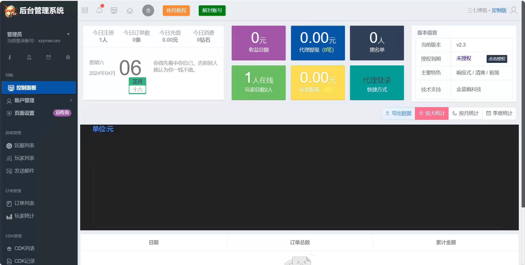
Task: Open the gear settings icon in sidebar
Action: tap(68, 57)
